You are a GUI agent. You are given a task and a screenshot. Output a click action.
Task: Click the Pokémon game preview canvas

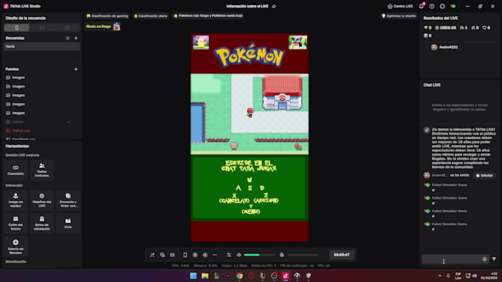(x=250, y=138)
